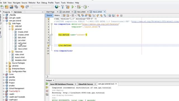Click the New Project toolbar icon
This screenshot has height=101, width=179.
(7, 7)
